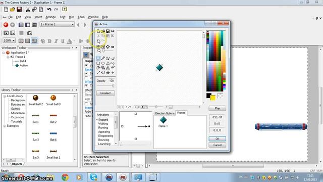This screenshot has width=323, height=182.
Task: Select the rotate tool in the editor
Action: (103, 72)
